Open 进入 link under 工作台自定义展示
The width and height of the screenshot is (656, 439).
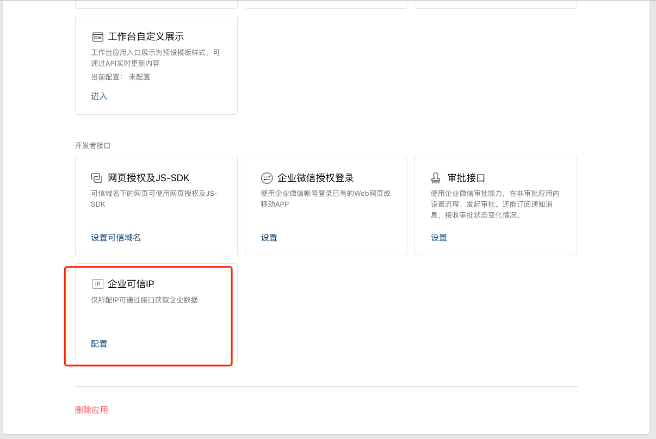click(x=99, y=96)
